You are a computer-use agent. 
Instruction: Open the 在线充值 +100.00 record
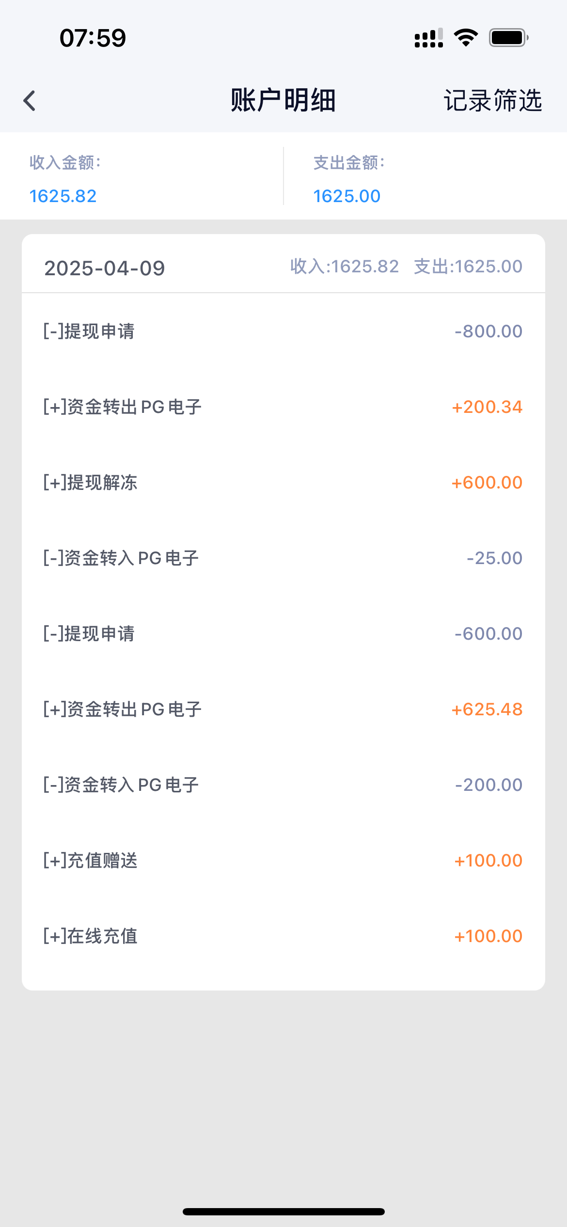pyautogui.click(x=283, y=936)
